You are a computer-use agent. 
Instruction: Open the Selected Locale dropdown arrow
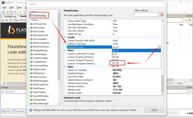pos(160,47)
